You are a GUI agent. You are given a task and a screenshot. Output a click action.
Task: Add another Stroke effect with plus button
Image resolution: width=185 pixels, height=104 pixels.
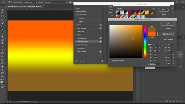point(101,25)
